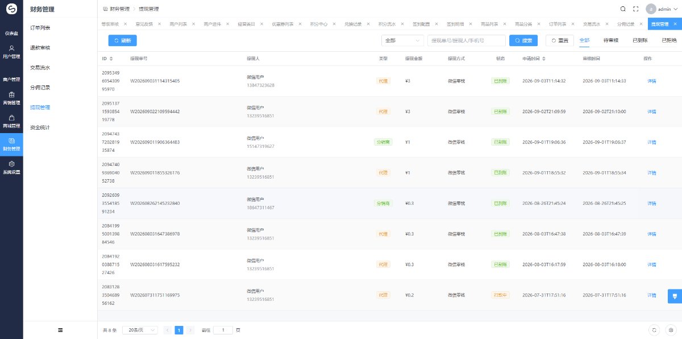Click the blue 刷新 button
The image size is (682, 339).
[x=123, y=40]
